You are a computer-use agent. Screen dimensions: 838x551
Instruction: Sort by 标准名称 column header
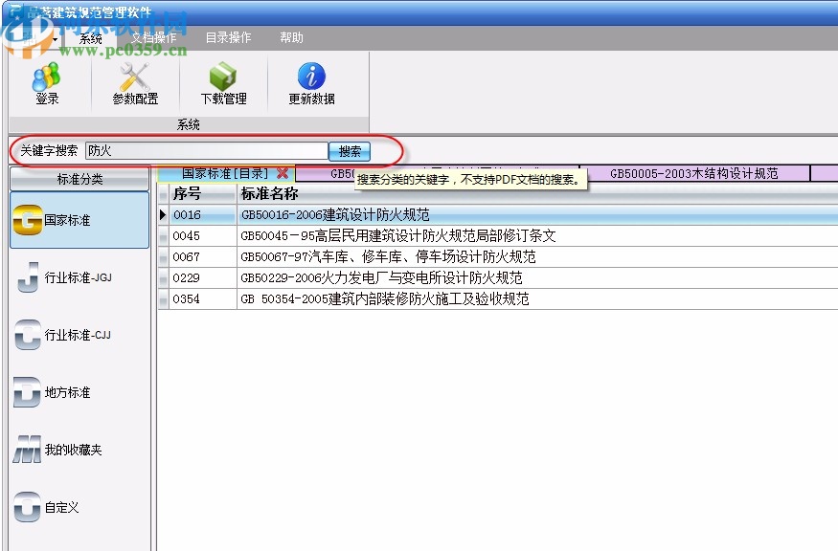pos(537,193)
